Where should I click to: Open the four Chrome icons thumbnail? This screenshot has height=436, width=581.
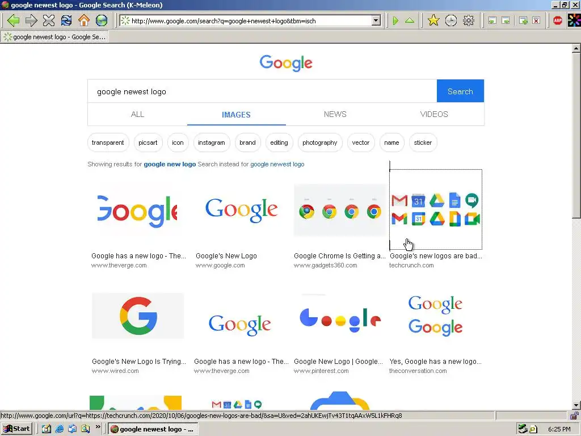[340, 210]
